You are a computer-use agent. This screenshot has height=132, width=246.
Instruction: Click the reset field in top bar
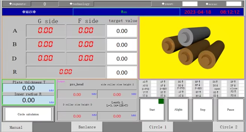point(190,4)
